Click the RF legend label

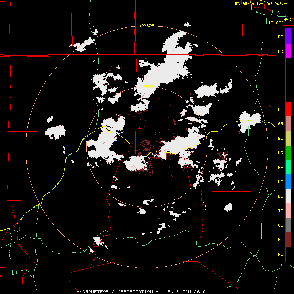(x=280, y=37)
